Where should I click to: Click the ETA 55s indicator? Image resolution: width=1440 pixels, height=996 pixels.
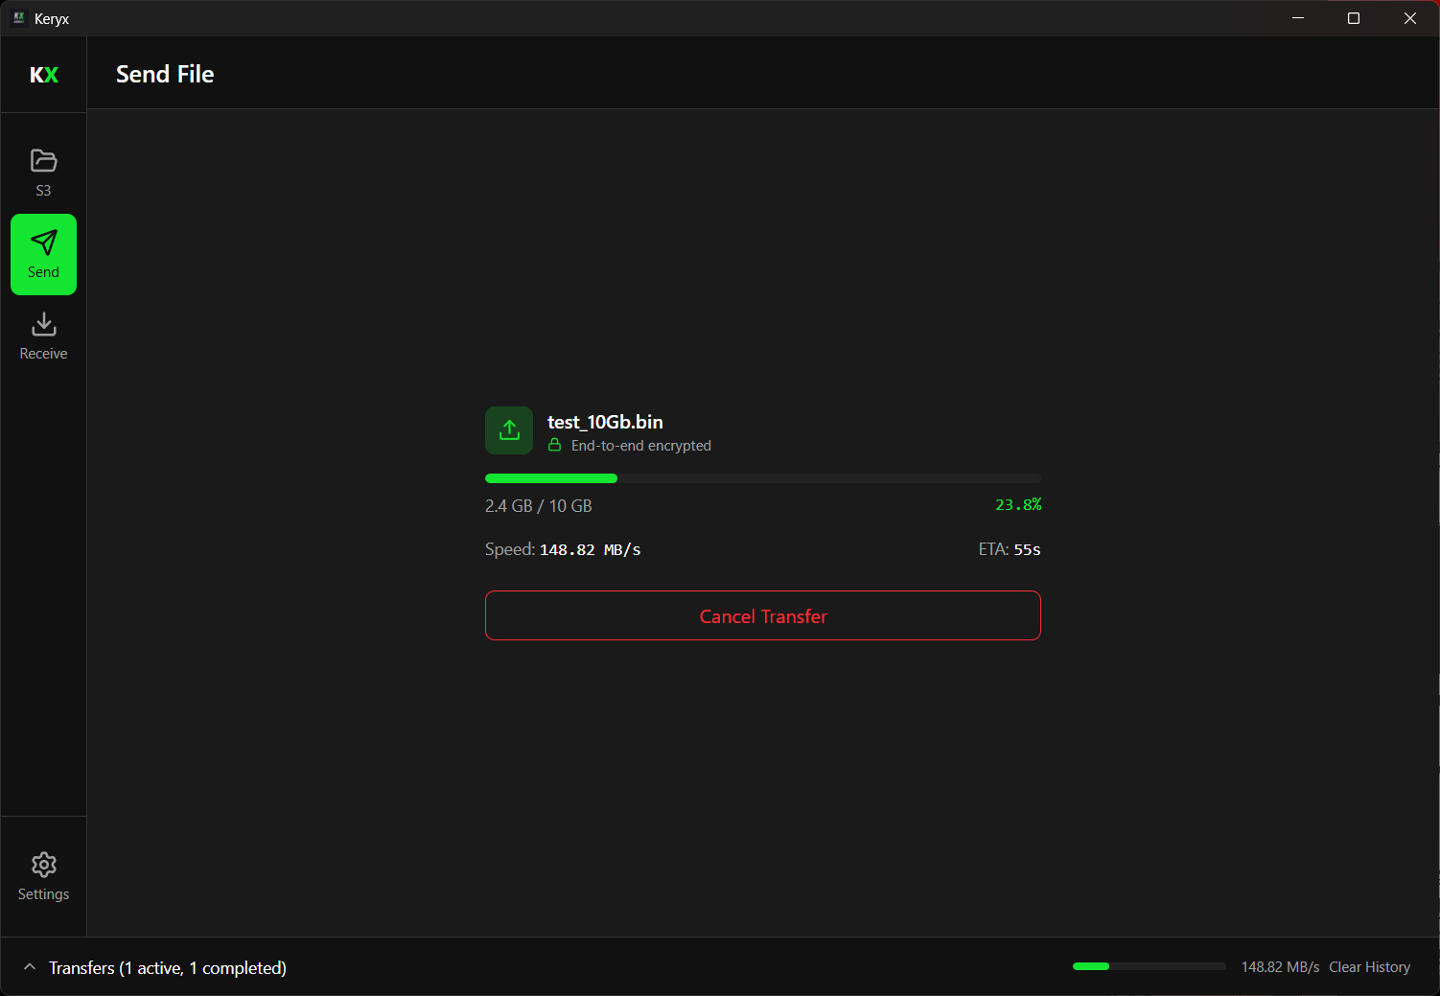tap(1010, 549)
